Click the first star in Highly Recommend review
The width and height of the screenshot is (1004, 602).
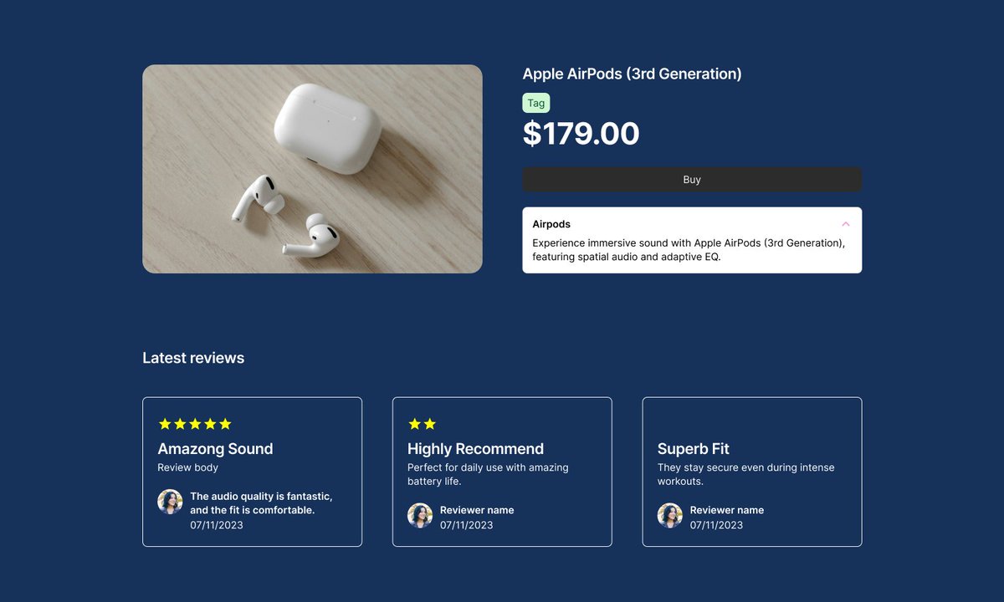tap(414, 424)
